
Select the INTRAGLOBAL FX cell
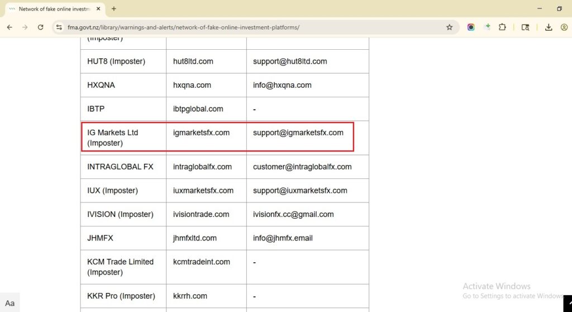(x=123, y=167)
